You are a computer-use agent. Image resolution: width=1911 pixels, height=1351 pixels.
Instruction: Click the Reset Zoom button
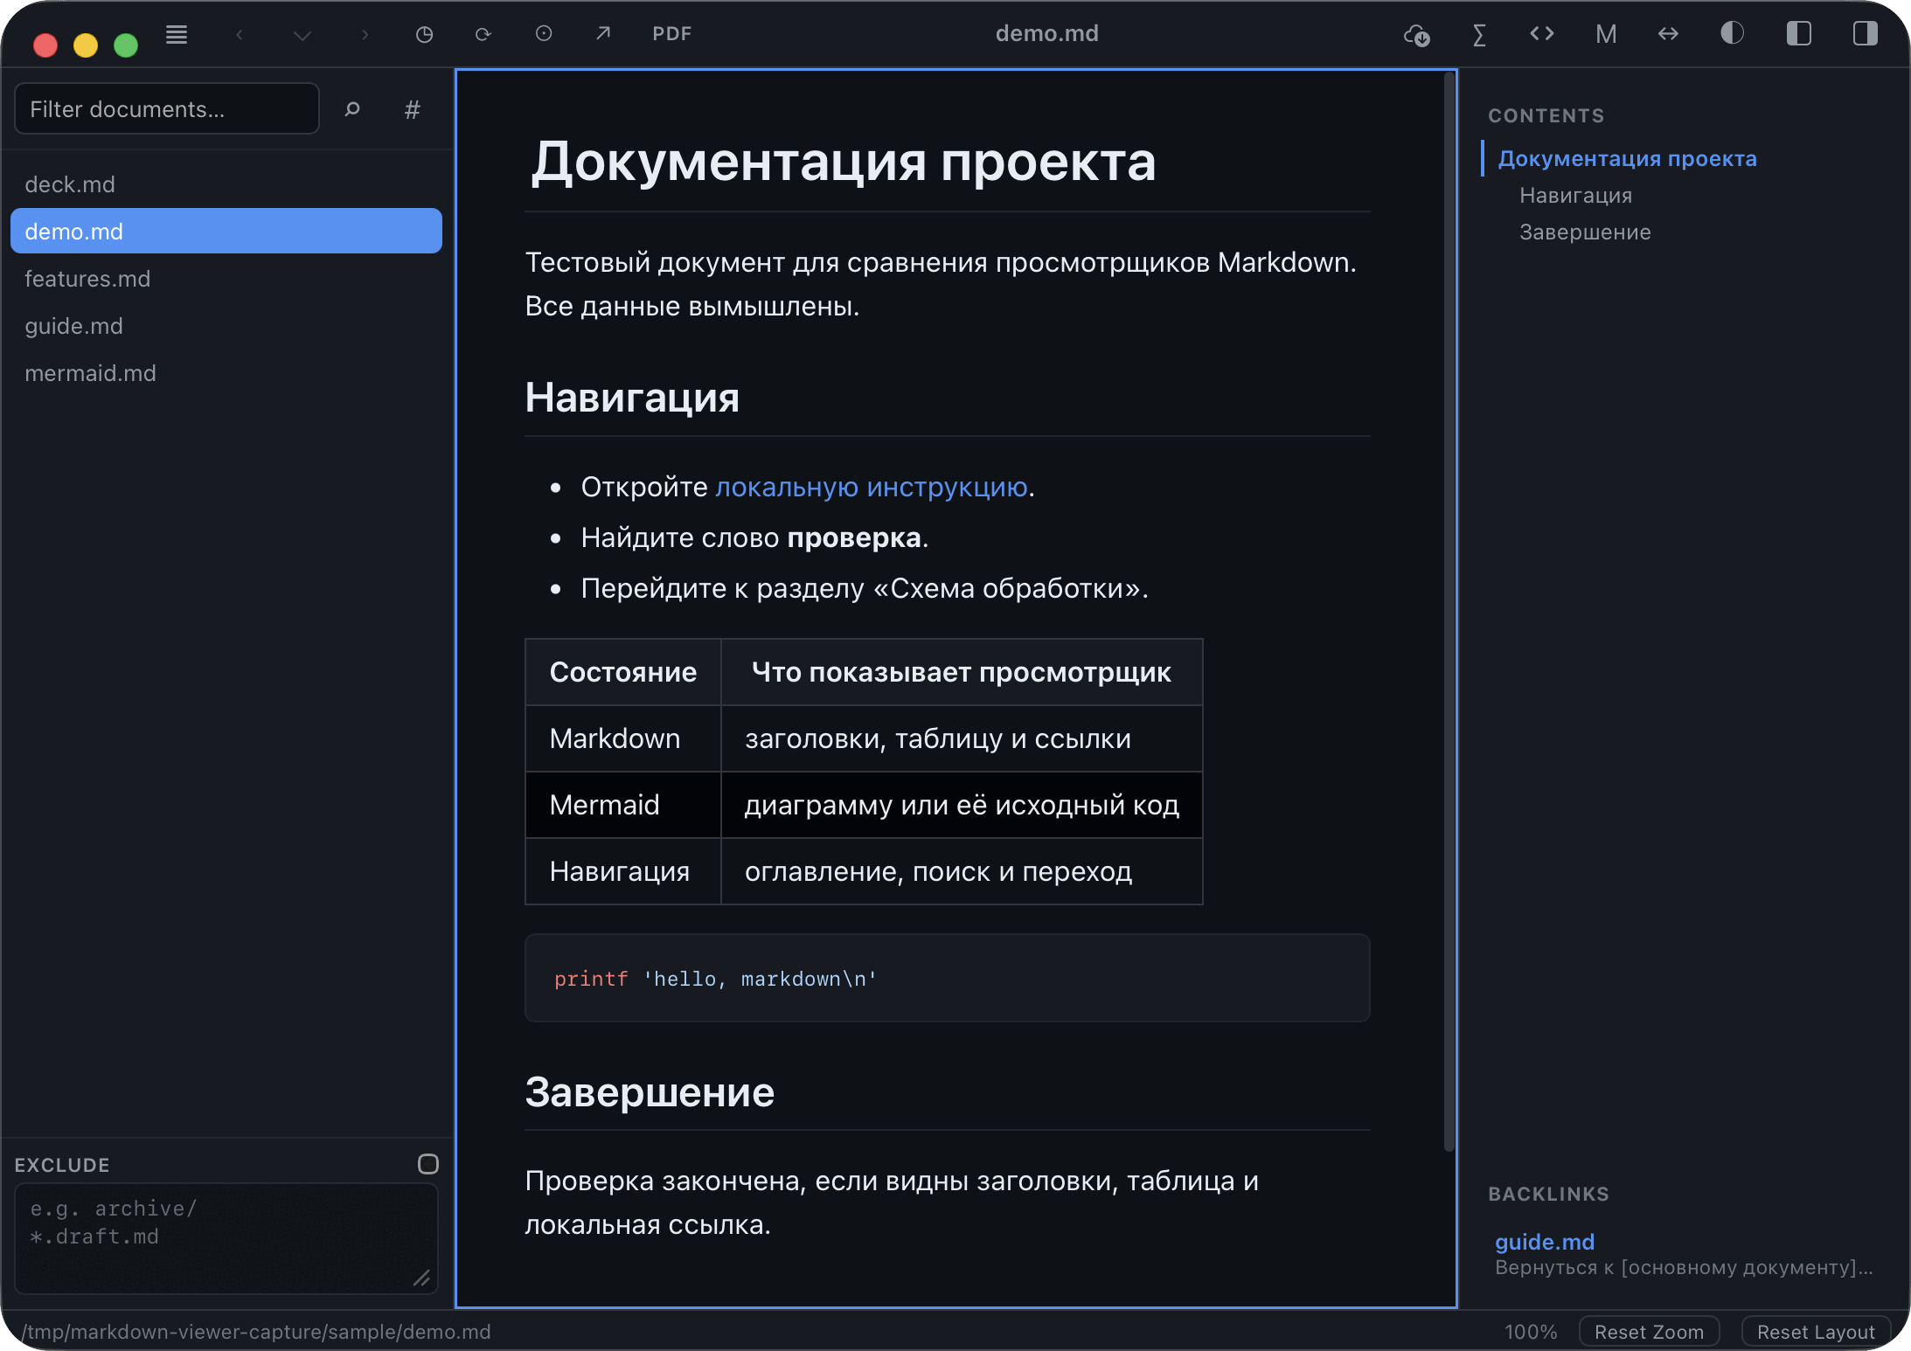tap(1649, 1331)
